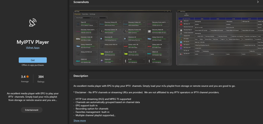Click three-dots menu on Dave UK tile
The height and width of the screenshot is (124, 263).
[96, 22]
